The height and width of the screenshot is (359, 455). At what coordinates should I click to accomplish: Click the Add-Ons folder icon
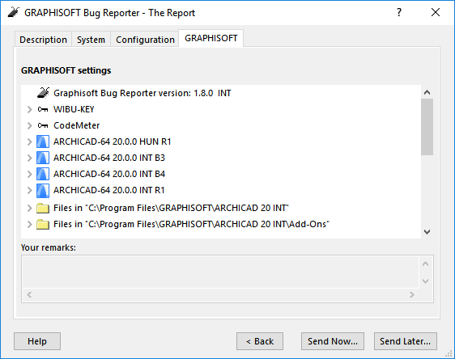click(43, 224)
